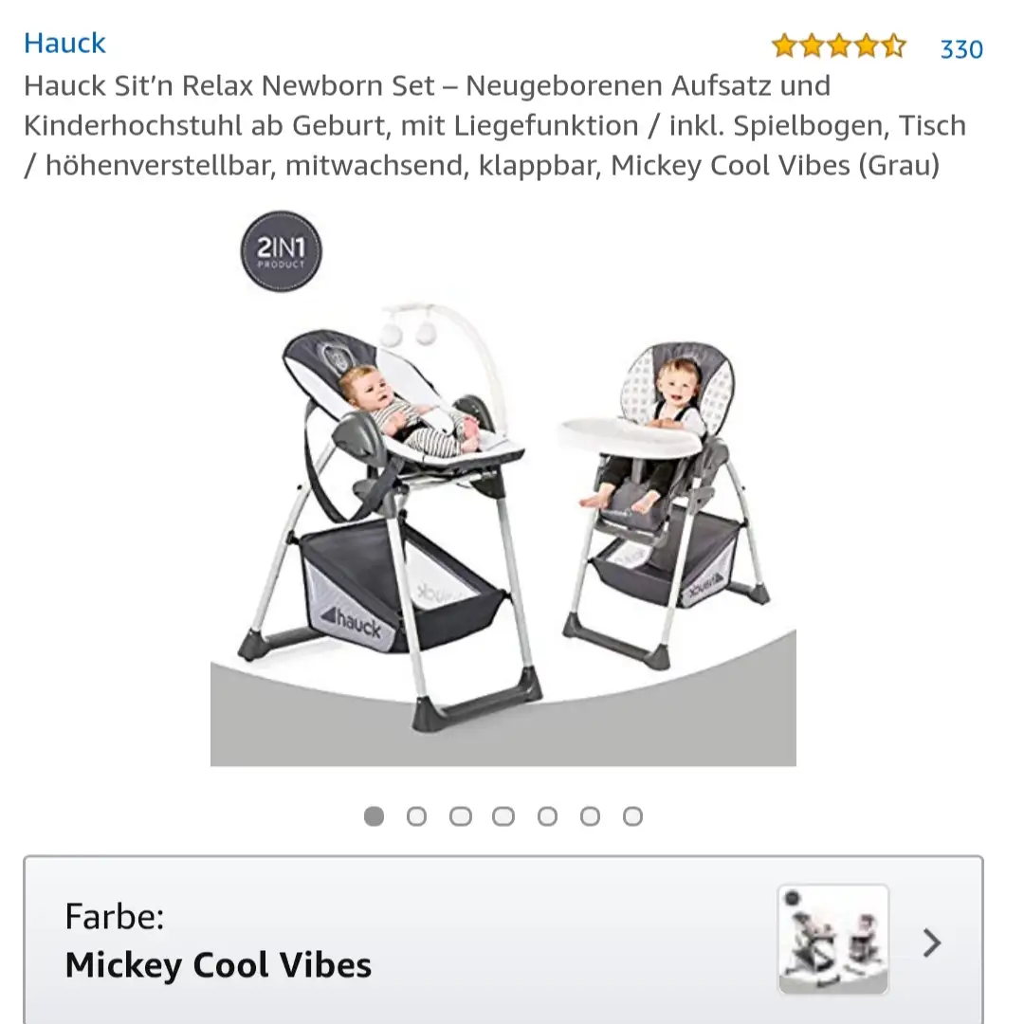Tap the 2IN1 product badge

(282, 250)
